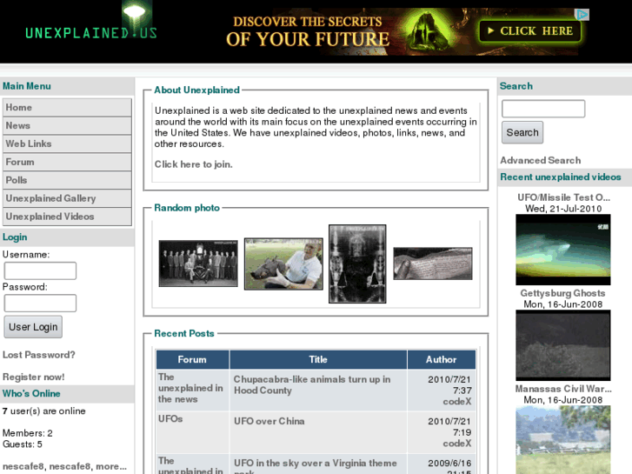Open Chupacabra-like animals post title
Viewport: 632px width, 474px height.
[x=312, y=384]
